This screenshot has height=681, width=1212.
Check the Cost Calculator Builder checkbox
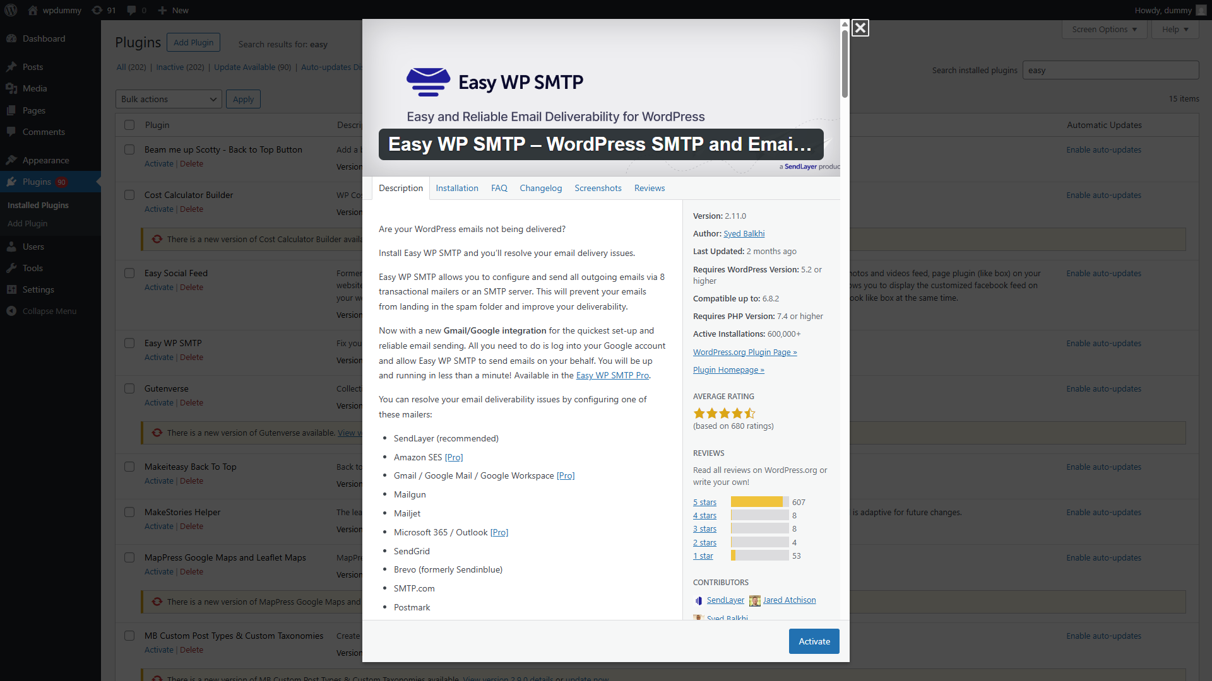129,195
